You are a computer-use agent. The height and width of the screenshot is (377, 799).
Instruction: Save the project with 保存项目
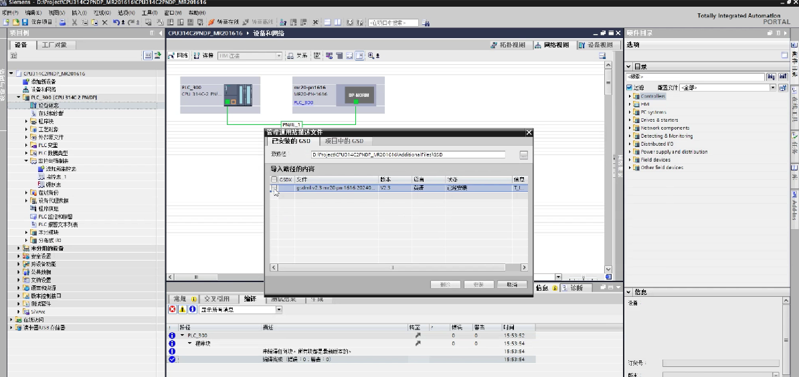37,22
